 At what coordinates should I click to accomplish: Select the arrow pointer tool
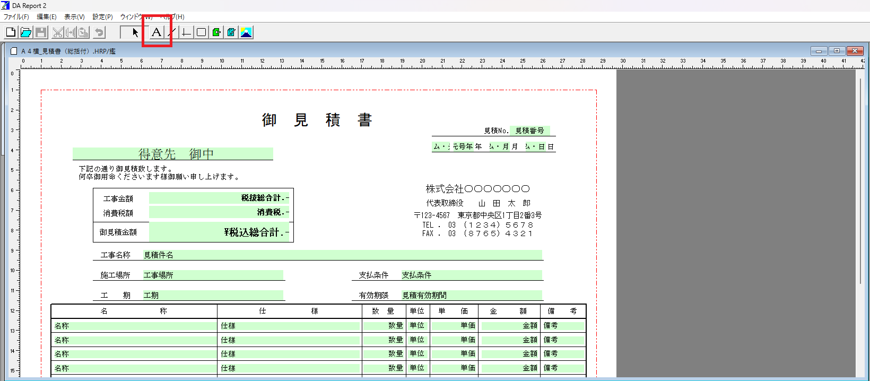point(135,32)
